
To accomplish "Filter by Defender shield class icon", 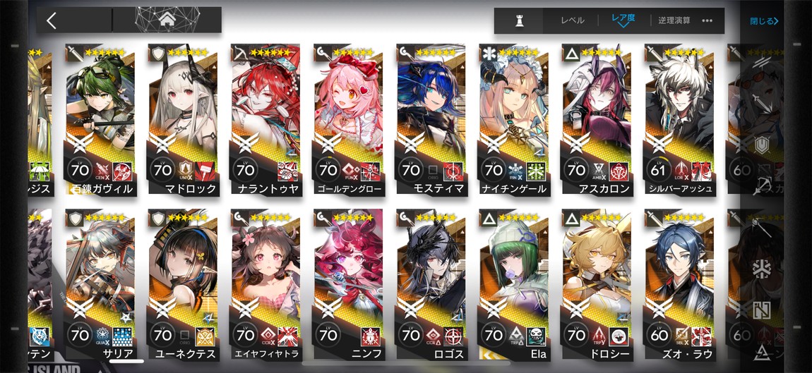I will click(x=761, y=145).
